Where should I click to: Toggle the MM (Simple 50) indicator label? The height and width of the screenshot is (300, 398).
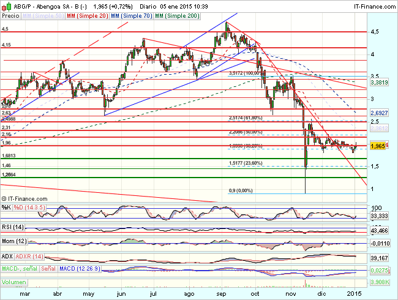tap(43, 16)
